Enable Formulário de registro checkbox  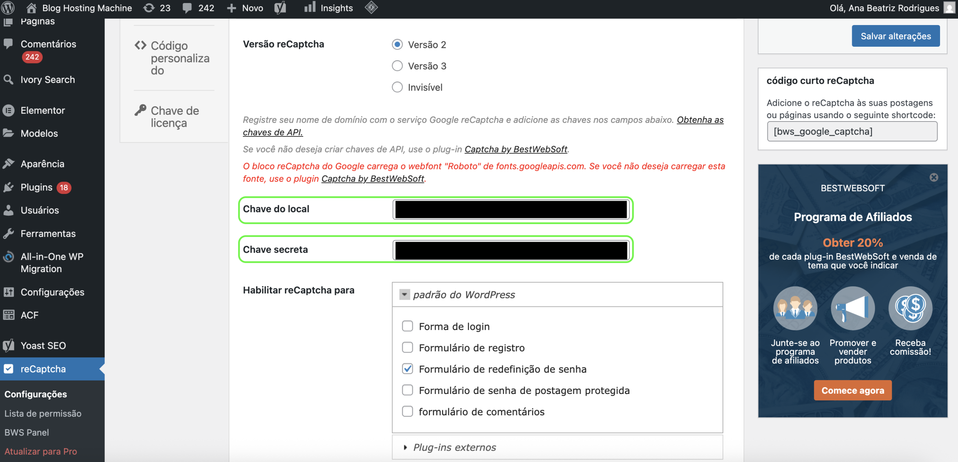click(x=407, y=347)
